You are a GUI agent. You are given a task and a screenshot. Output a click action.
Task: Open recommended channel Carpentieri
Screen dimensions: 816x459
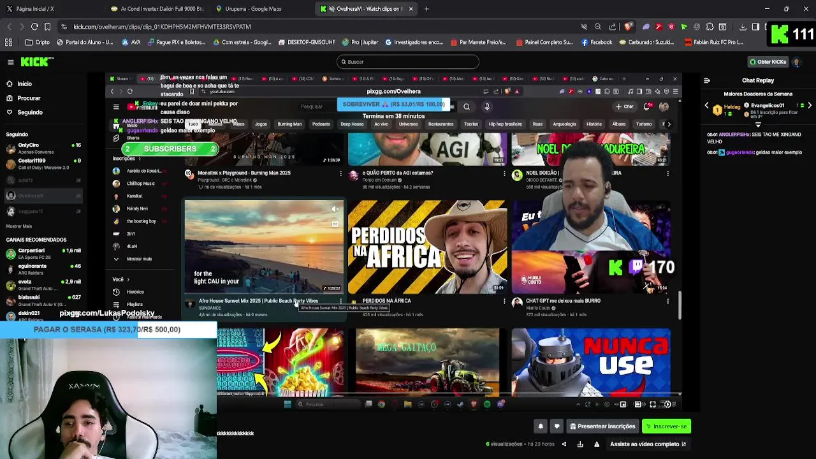coord(43,254)
